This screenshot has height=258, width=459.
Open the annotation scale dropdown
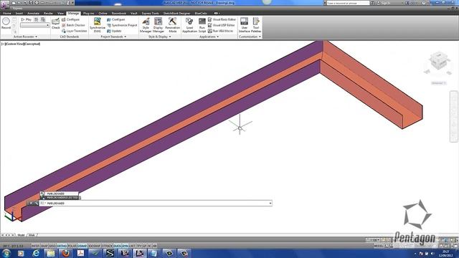pyautogui.click(x=374, y=240)
